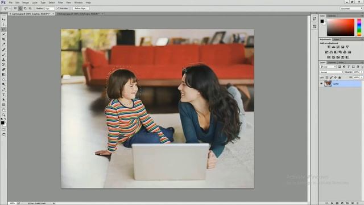Add a Color Balance adjustment

[331, 52]
